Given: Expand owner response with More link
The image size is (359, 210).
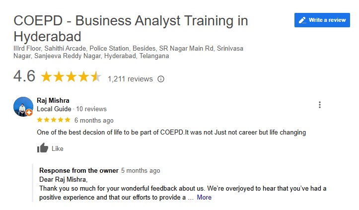Looking at the screenshot, I should (204, 197).
